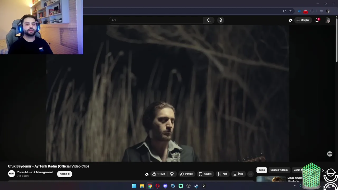Click the 74,5 B abone subscriber count
This screenshot has width=338, height=190.
(23, 176)
